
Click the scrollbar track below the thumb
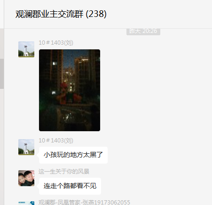pyautogui.click(x=2, y=146)
